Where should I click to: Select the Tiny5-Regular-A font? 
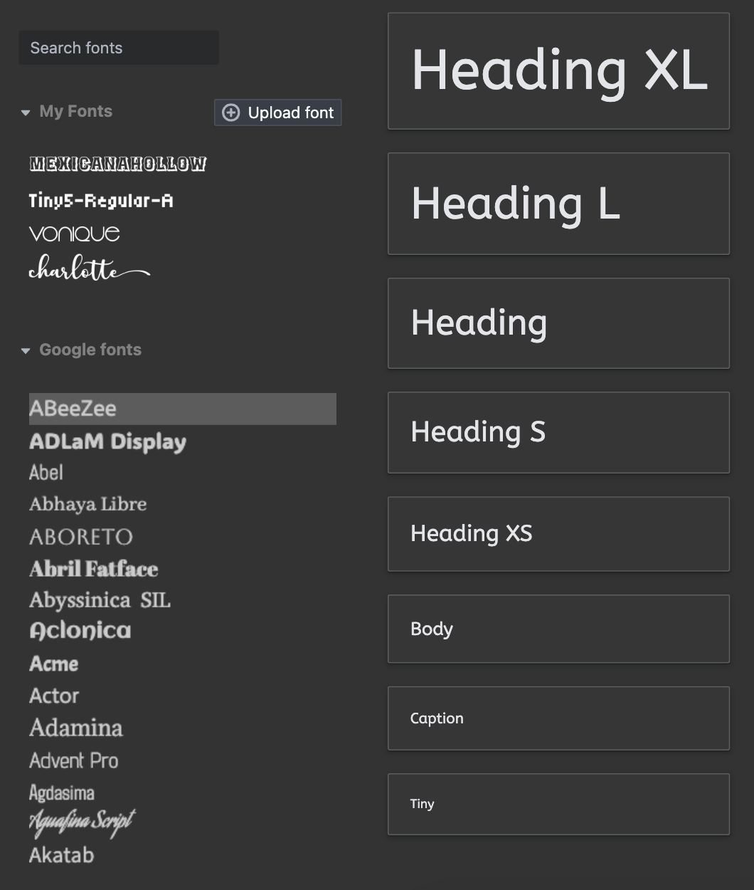101,201
